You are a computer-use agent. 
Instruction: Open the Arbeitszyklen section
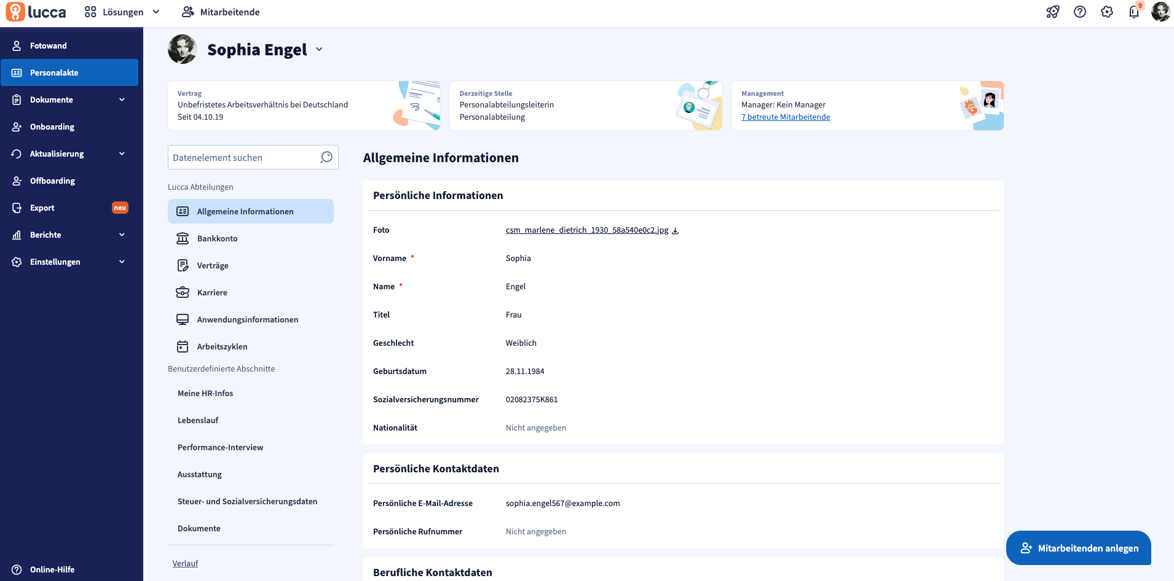[x=251, y=346]
